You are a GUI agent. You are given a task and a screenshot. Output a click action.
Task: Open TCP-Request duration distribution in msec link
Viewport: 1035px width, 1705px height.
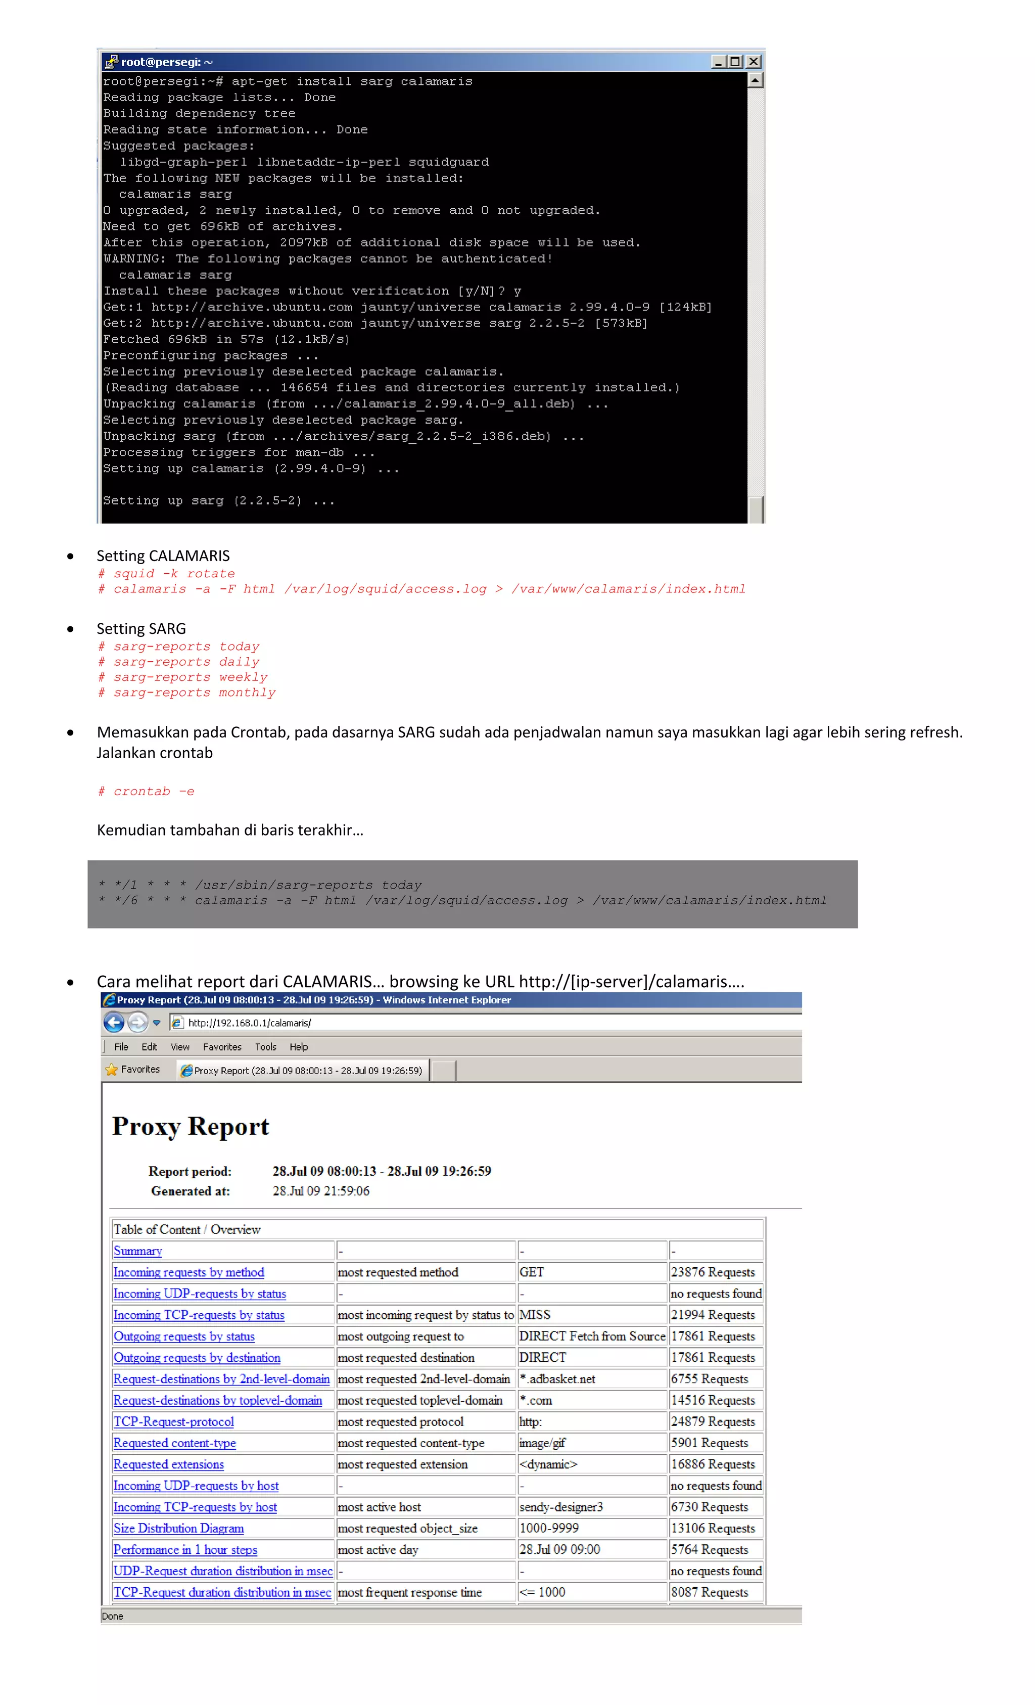tap(222, 1592)
